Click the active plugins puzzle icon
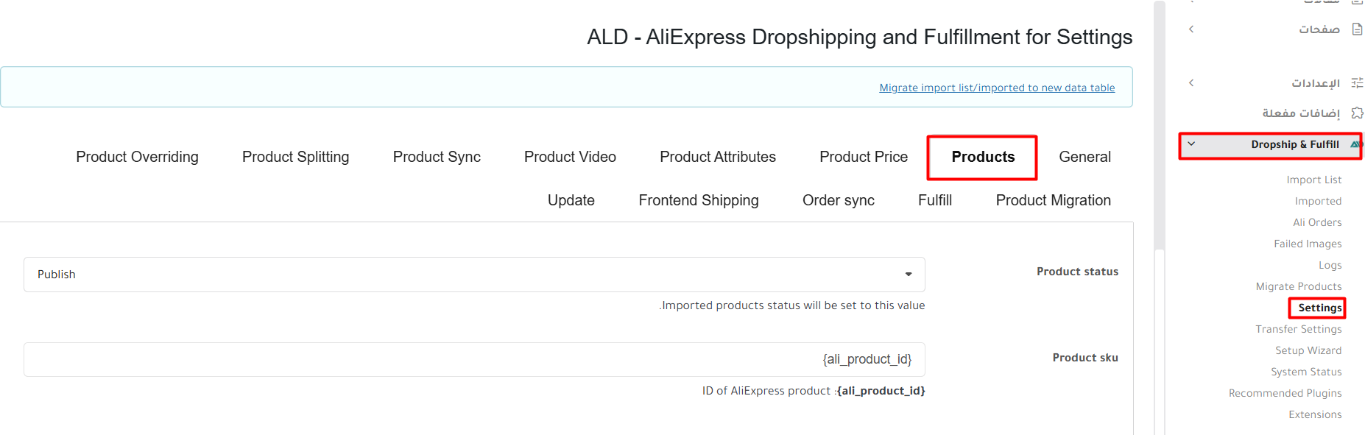The image size is (1365, 435). 1357,113
